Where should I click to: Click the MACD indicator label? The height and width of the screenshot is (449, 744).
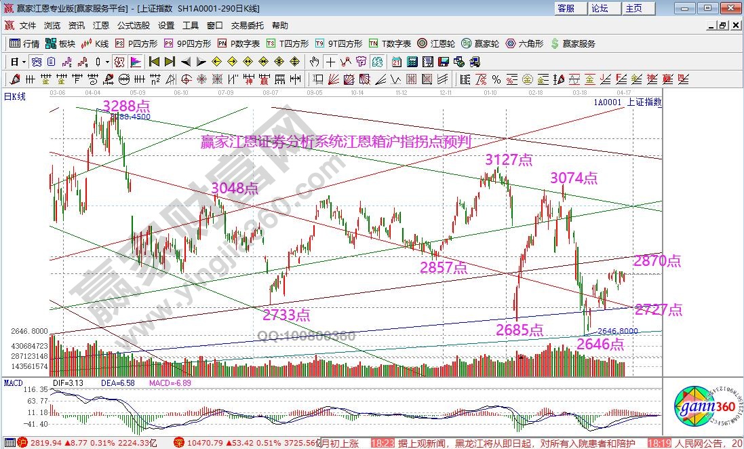point(14,383)
